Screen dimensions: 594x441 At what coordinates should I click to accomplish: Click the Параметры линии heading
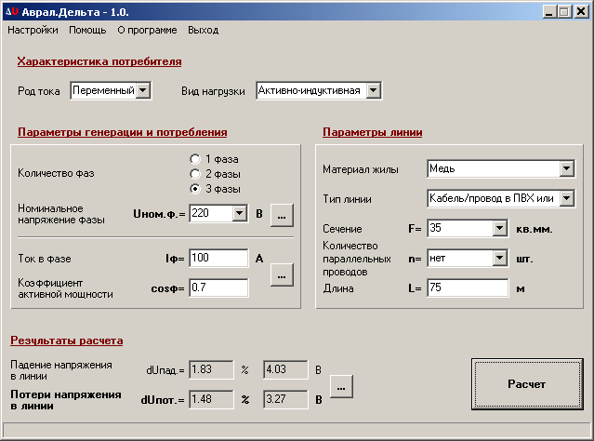373,132
